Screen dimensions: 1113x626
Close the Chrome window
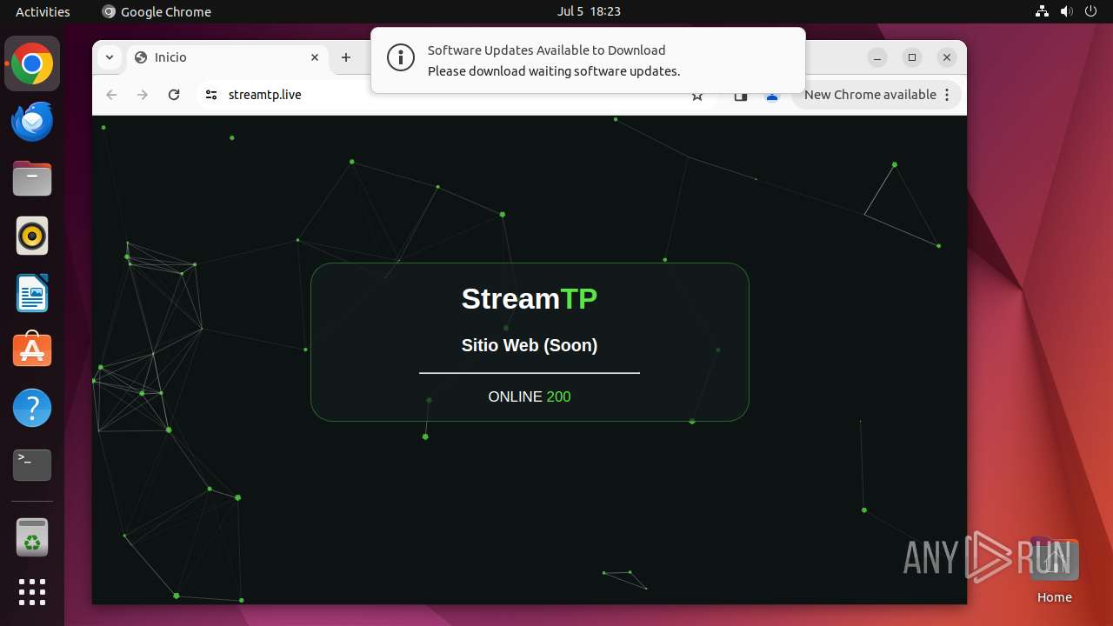coord(947,57)
